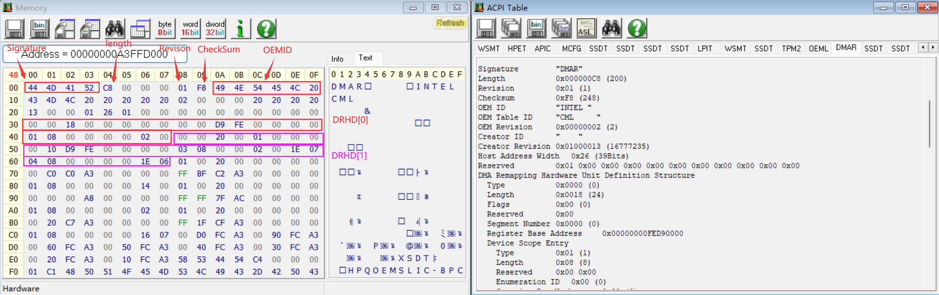The width and height of the screenshot is (939, 295).
Task: Select the MCFG table tab
Action: [571, 49]
